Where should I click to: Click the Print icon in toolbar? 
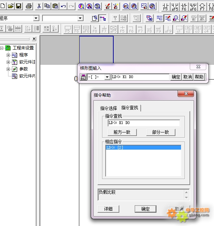29,6
